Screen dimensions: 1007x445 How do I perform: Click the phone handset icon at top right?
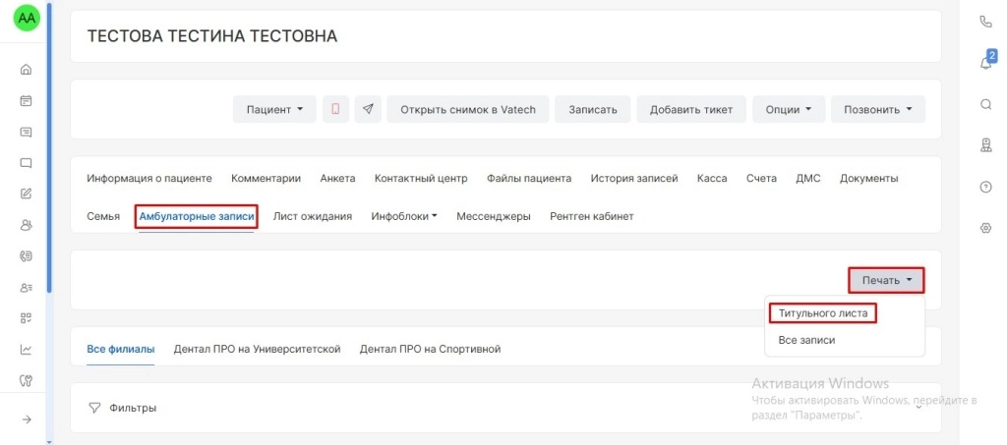pos(986,22)
